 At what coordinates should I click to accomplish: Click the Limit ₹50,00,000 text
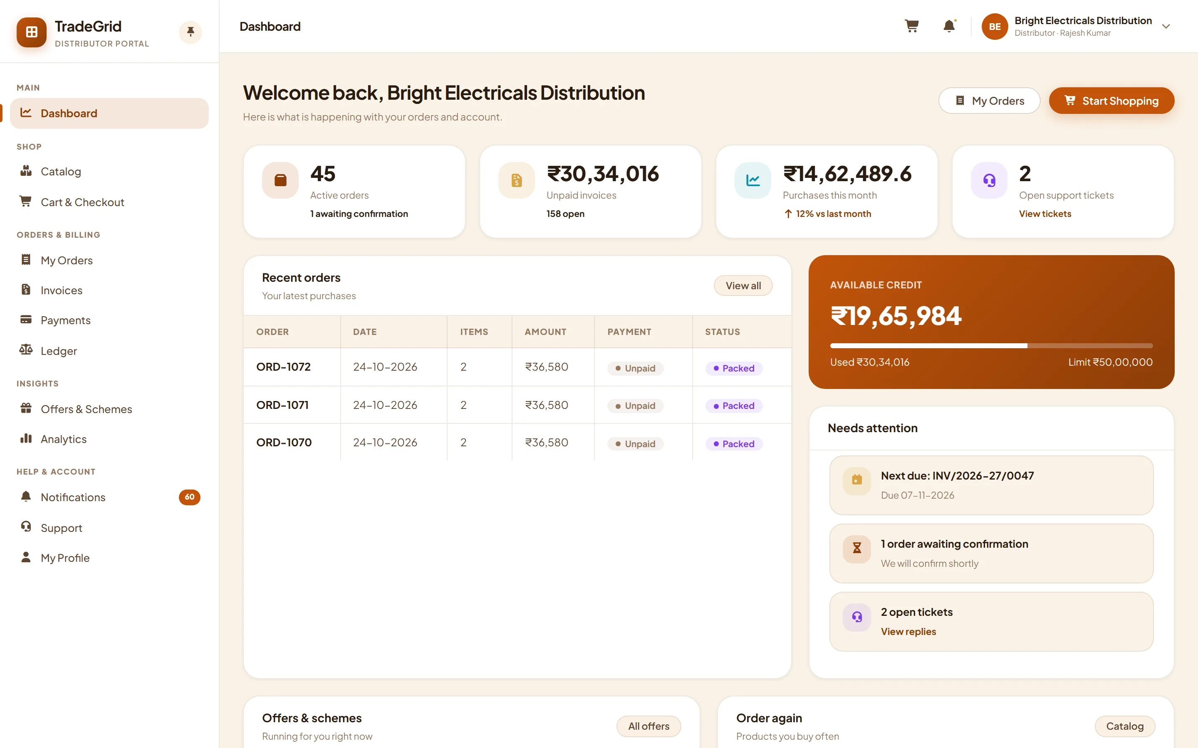(x=1110, y=362)
